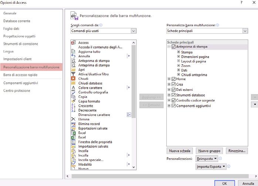Open the Comandi più usati dropdown
This screenshot has width=258, height=186.
(133, 31)
